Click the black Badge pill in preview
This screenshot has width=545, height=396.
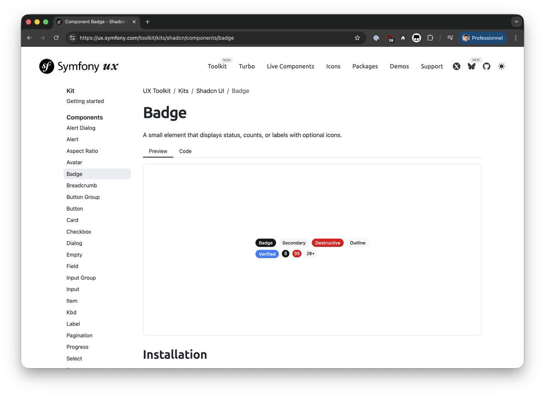coord(266,243)
